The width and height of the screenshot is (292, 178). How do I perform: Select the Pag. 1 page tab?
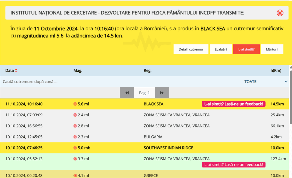[x=144, y=93]
